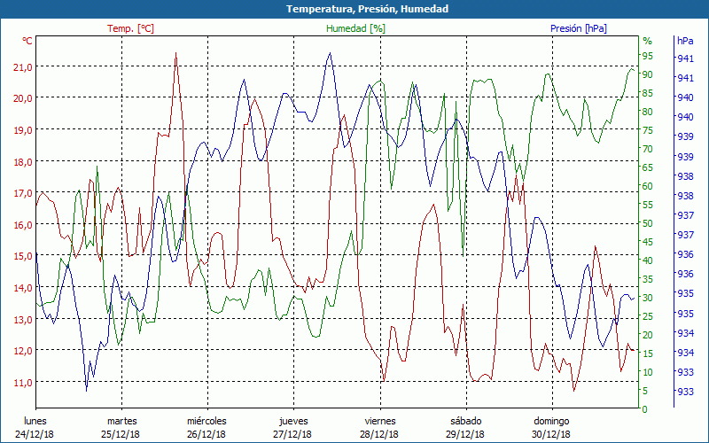
Task: Select the red "Temp. [°C]" legend label
Action: click(x=130, y=28)
